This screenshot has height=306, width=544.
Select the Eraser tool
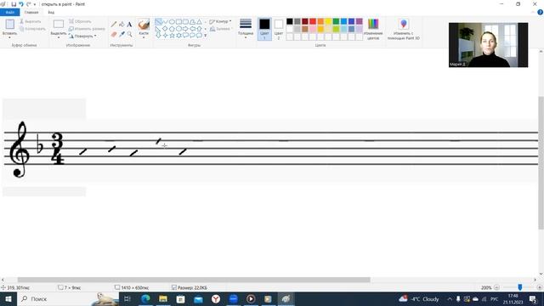(114, 34)
